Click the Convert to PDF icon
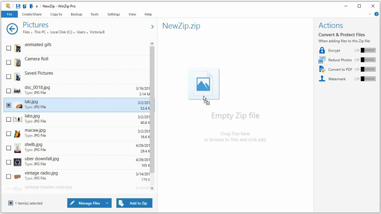 point(322,69)
